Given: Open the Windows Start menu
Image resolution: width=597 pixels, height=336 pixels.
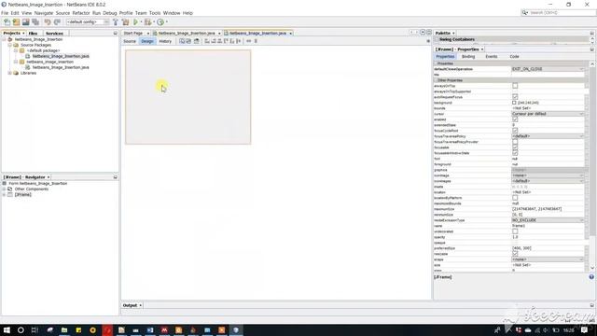Looking at the screenshot, I should (7, 329).
